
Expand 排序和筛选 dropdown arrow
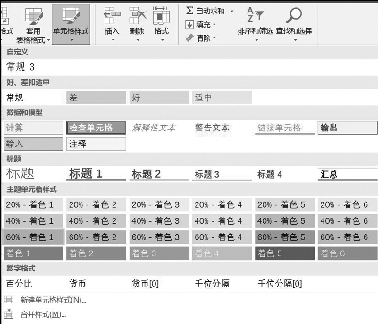[x=256, y=40]
